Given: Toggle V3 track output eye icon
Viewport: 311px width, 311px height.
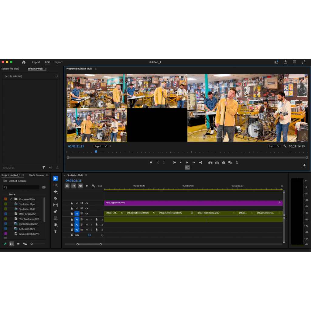Looking at the screenshot, I should coord(87,203).
